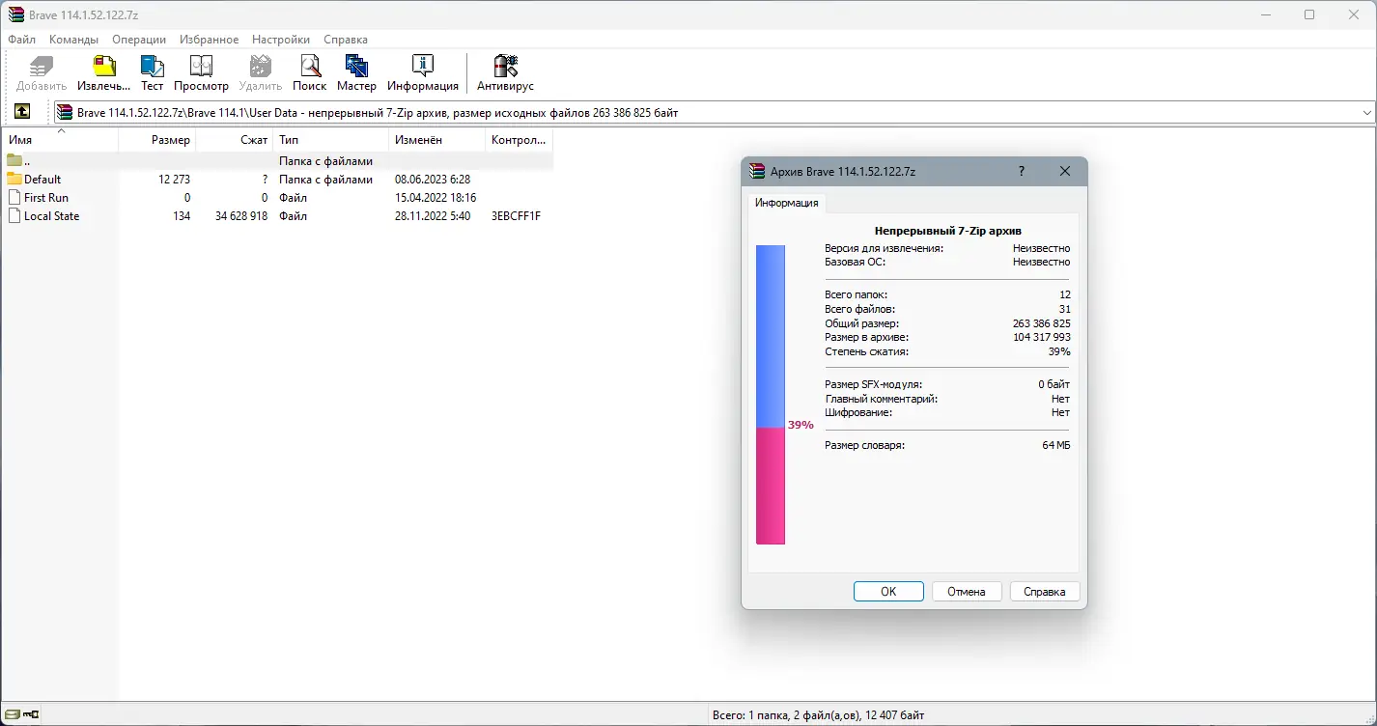Image resolution: width=1377 pixels, height=726 pixels.
Task: Select the First Run file name
Action: tap(46, 198)
